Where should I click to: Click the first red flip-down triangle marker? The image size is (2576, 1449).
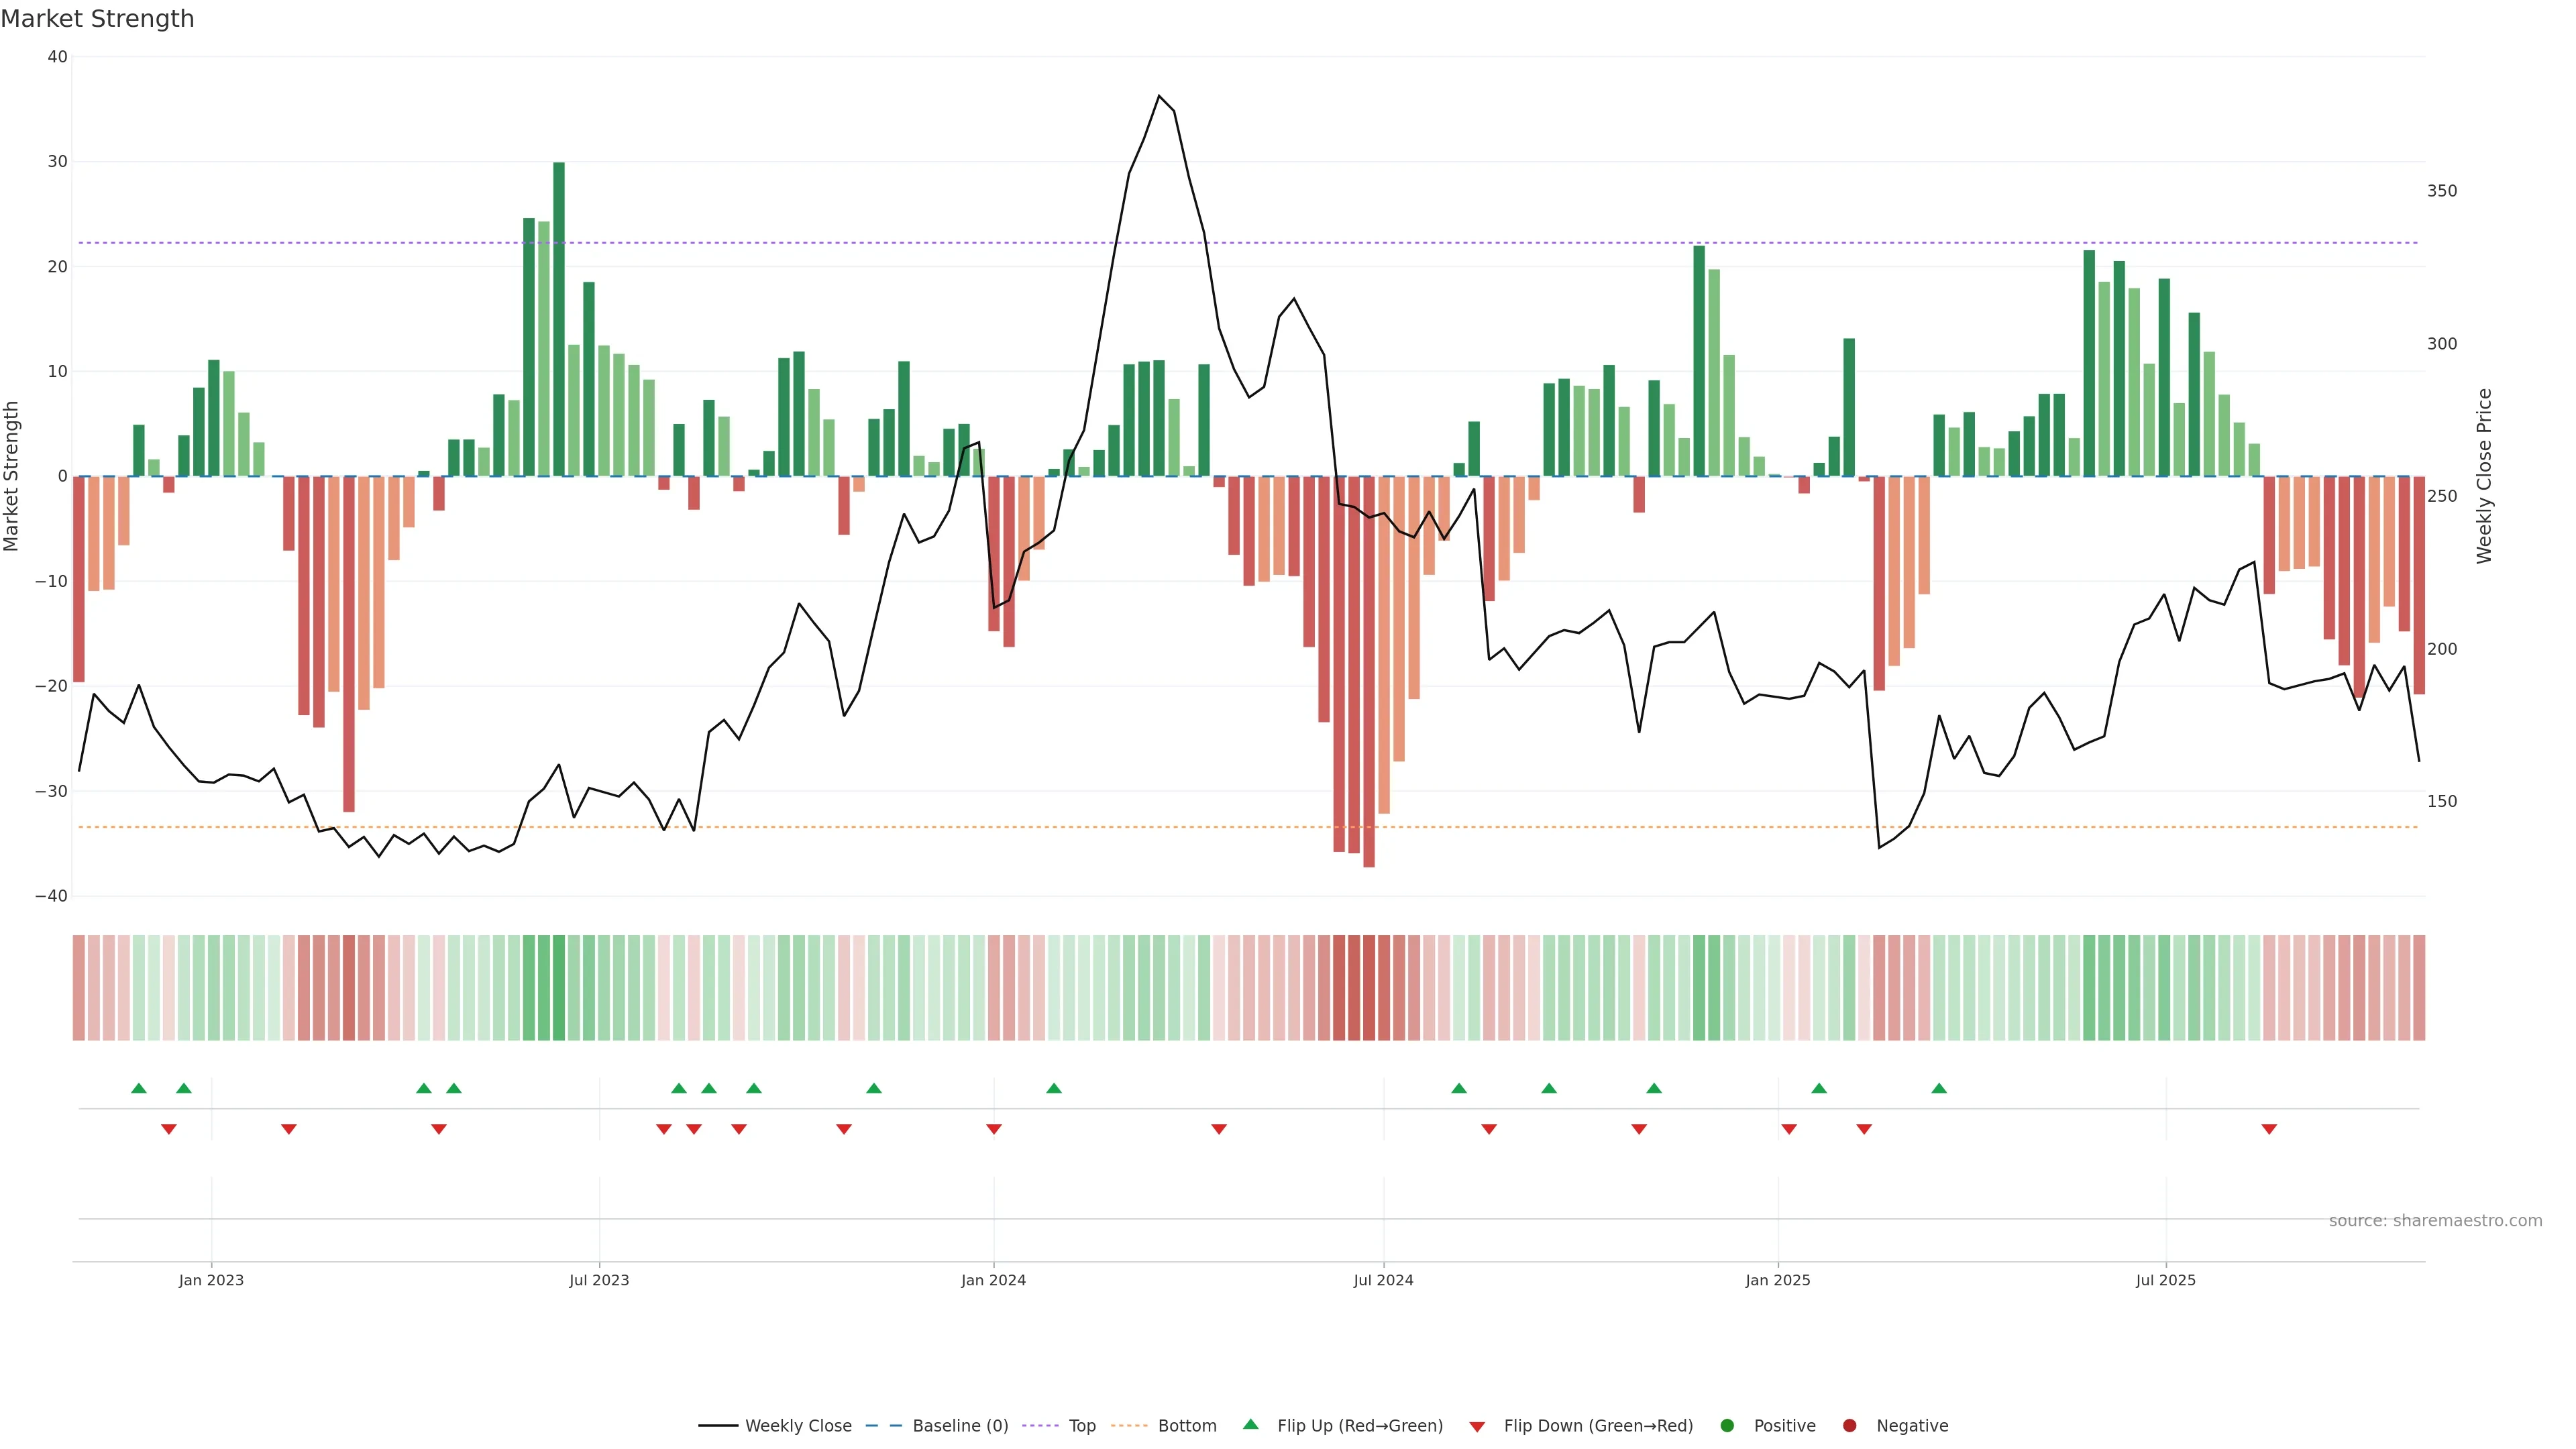[169, 1129]
